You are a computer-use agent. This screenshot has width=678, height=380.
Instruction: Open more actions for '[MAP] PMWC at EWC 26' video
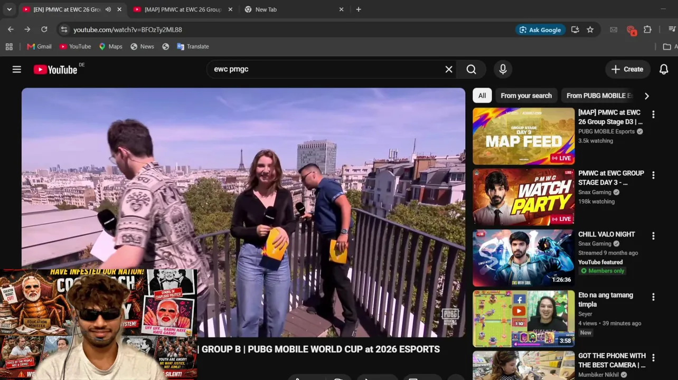(x=653, y=115)
